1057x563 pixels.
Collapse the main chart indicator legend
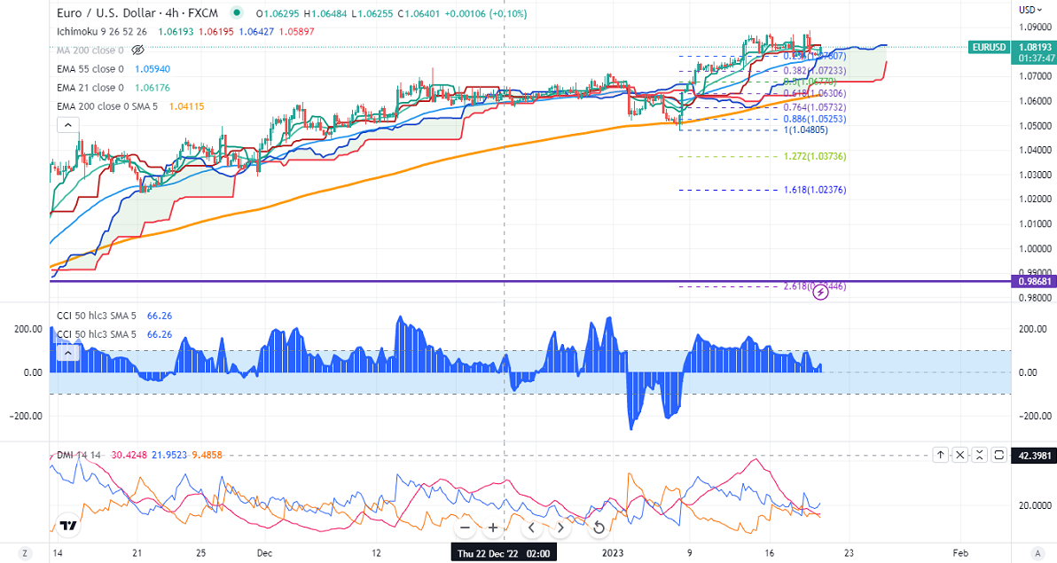67,125
